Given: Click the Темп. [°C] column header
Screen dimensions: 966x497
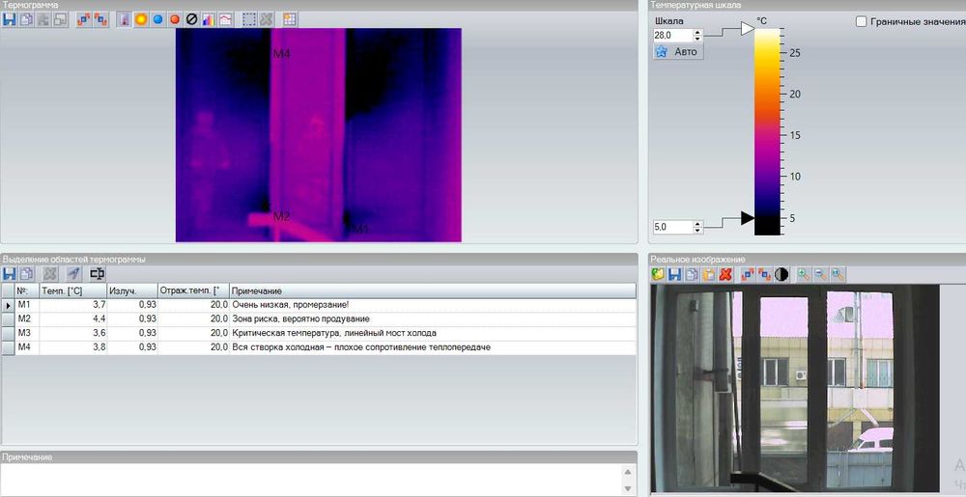Looking at the screenshot, I should click(x=72, y=290).
